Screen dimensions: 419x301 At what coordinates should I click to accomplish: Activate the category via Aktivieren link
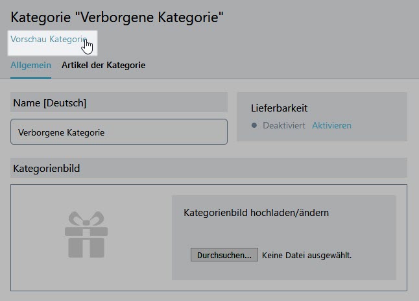click(x=331, y=125)
